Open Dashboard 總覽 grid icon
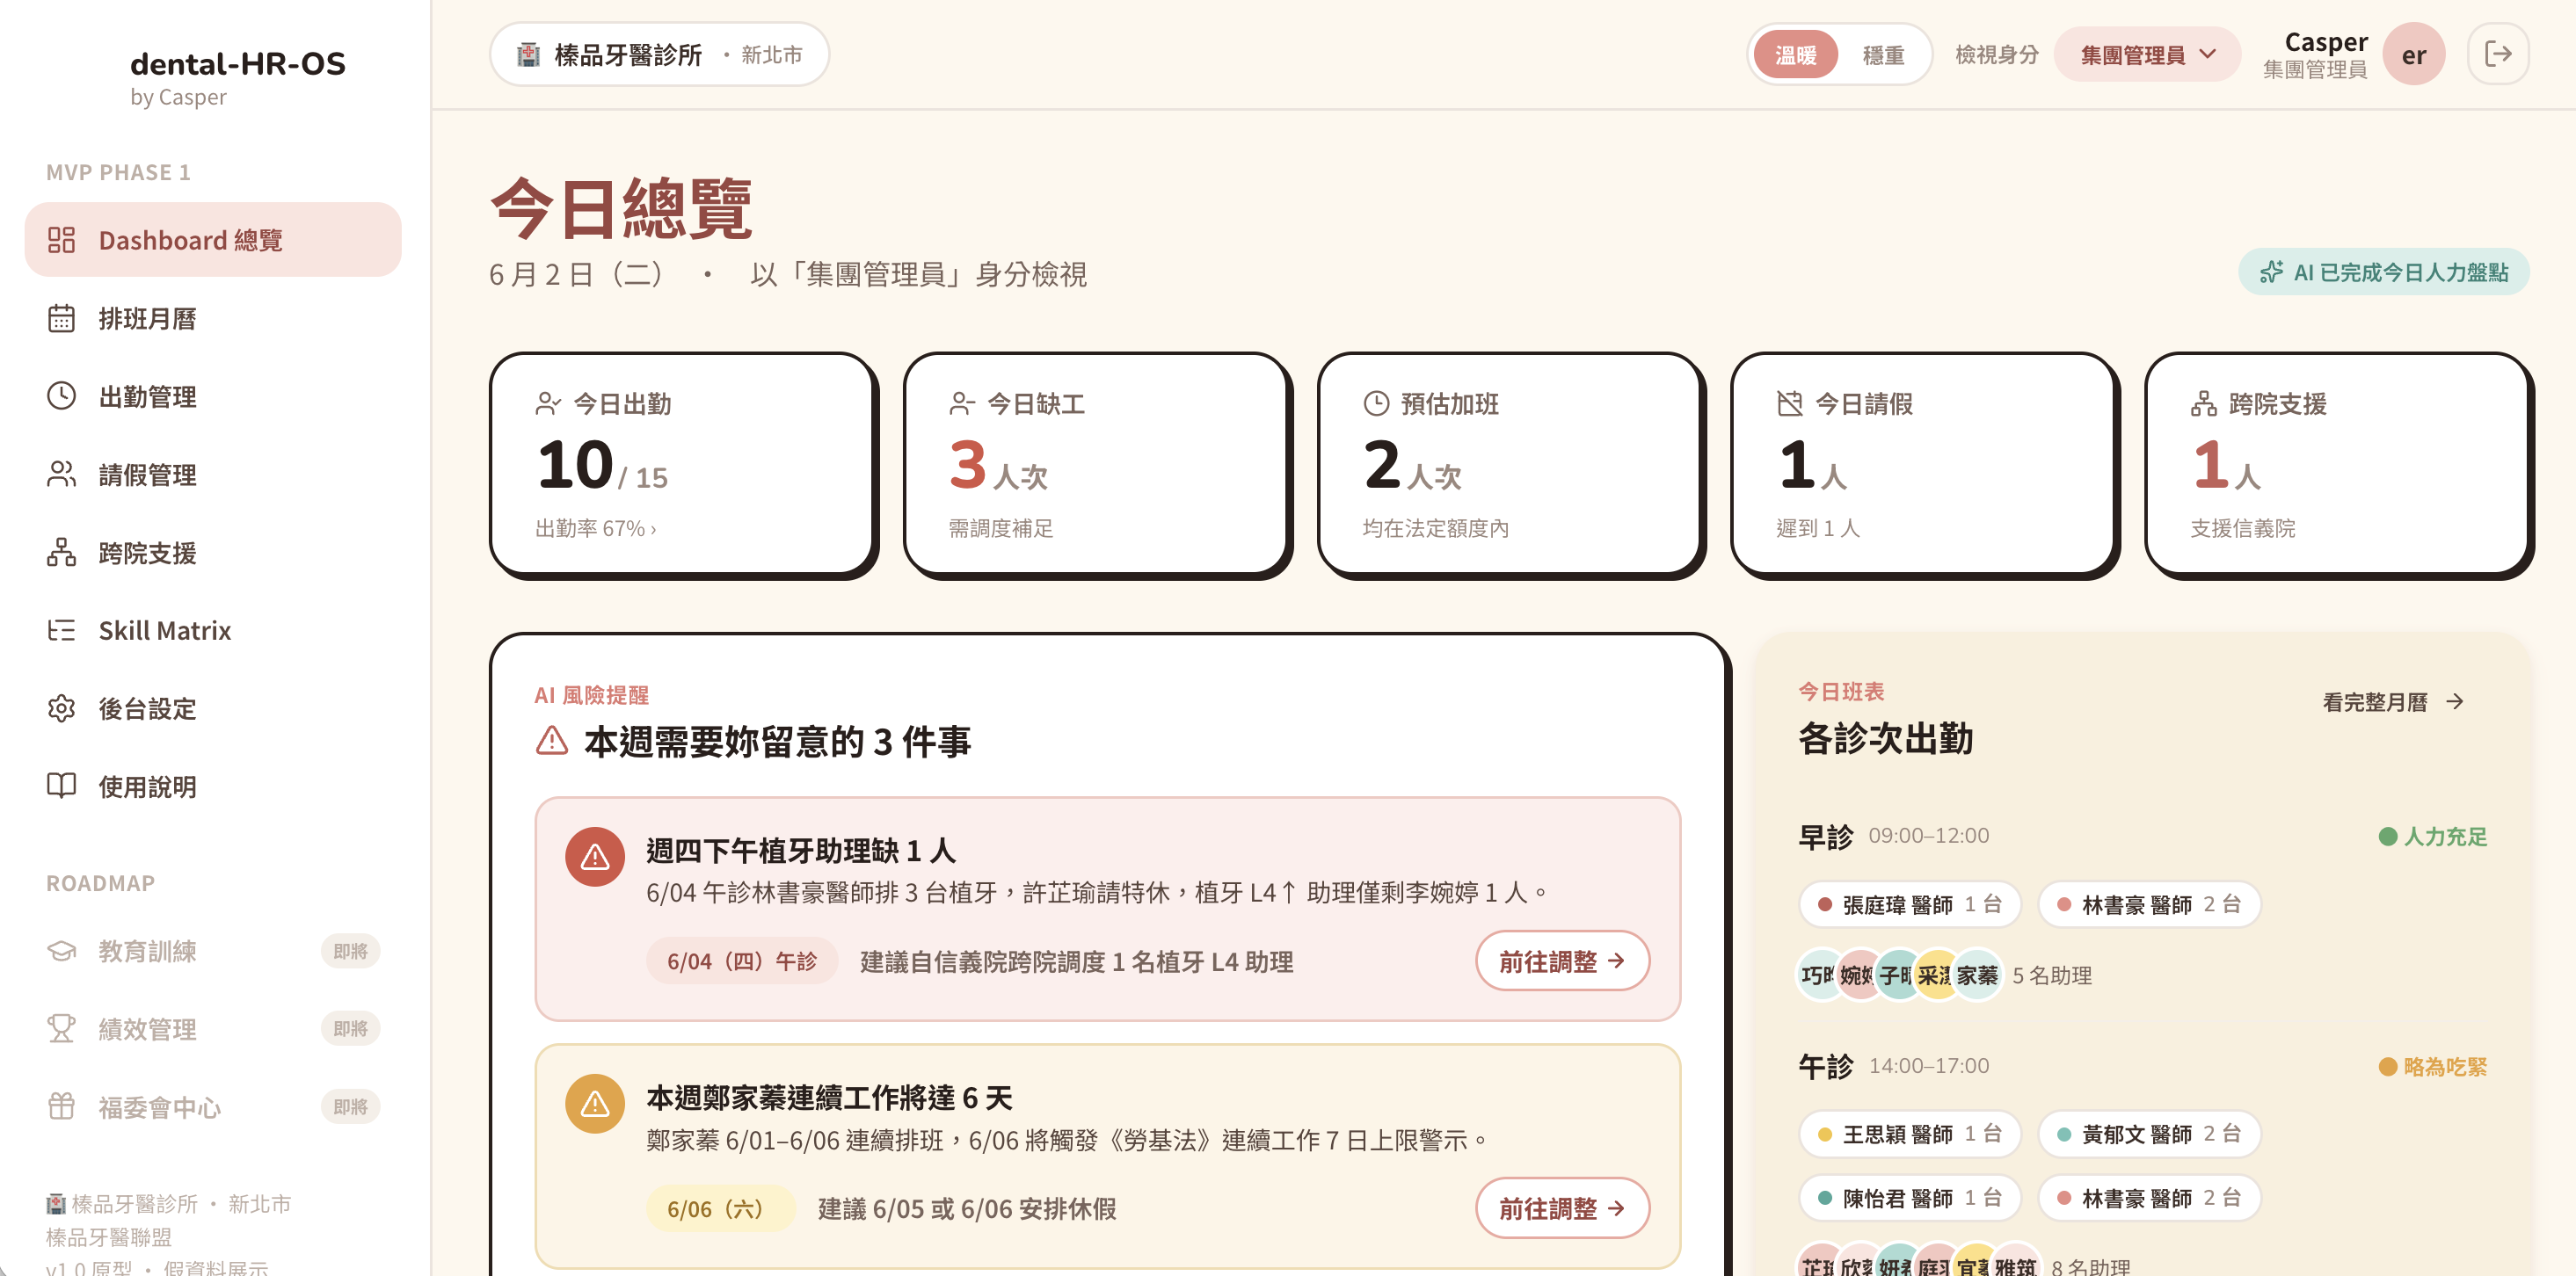This screenshot has width=2576, height=1276. click(61, 240)
